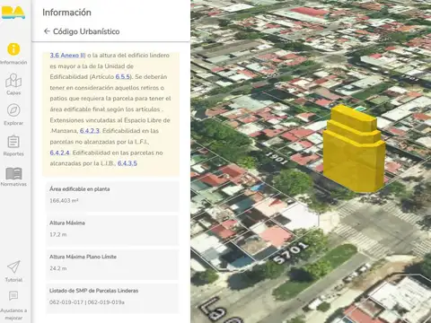Open article 6.4.2.3 link
Viewport: 431px width, 323px height.
(90, 131)
